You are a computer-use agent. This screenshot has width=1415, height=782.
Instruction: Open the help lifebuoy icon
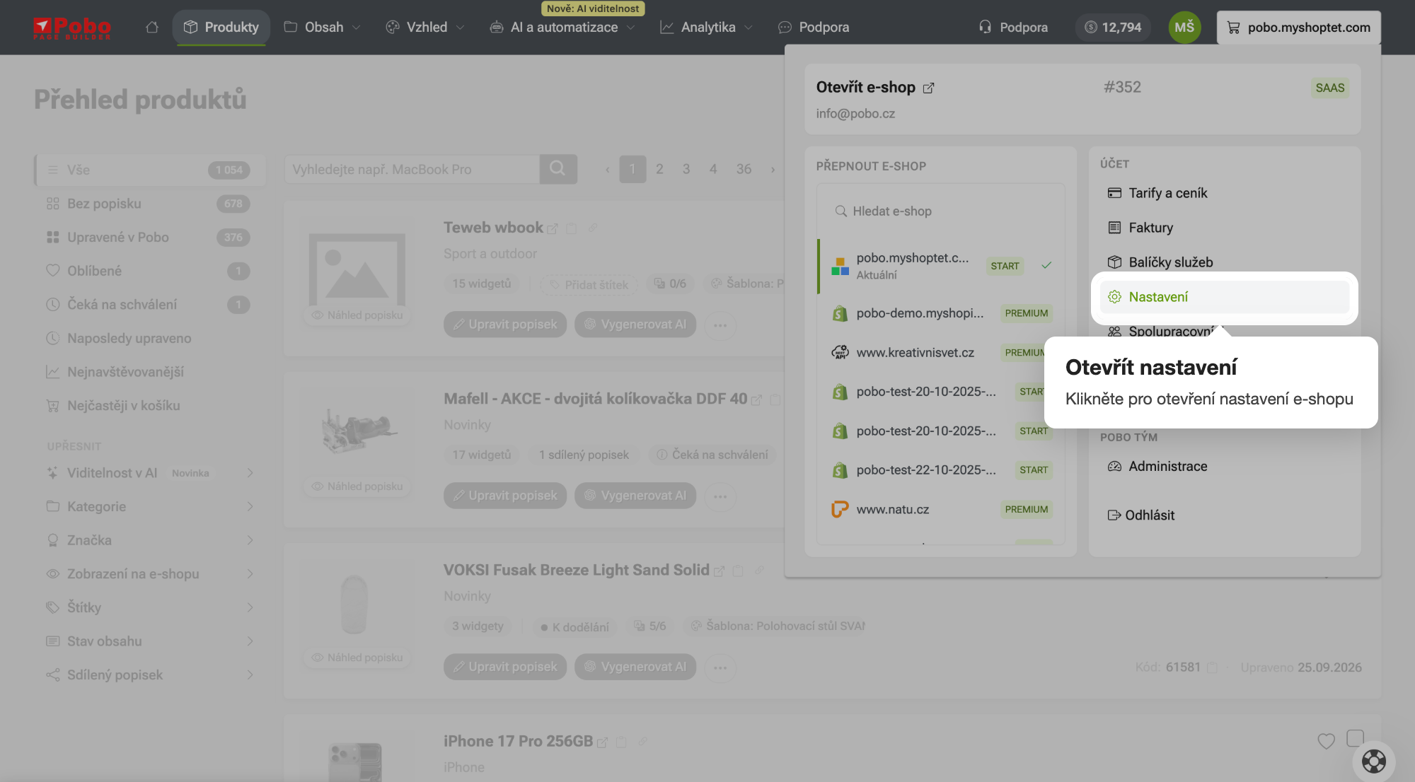[x=1373, y=761]
